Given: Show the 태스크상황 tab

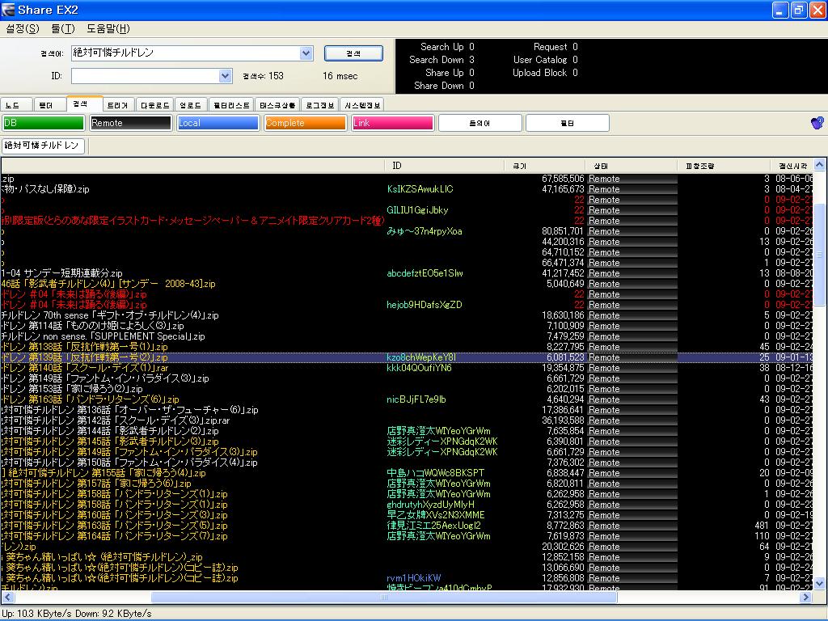Looking at the screenshot, I should click(278, 105).
